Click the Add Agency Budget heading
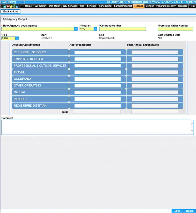Screen dimensions: 196x213 [x=15, y=19]
